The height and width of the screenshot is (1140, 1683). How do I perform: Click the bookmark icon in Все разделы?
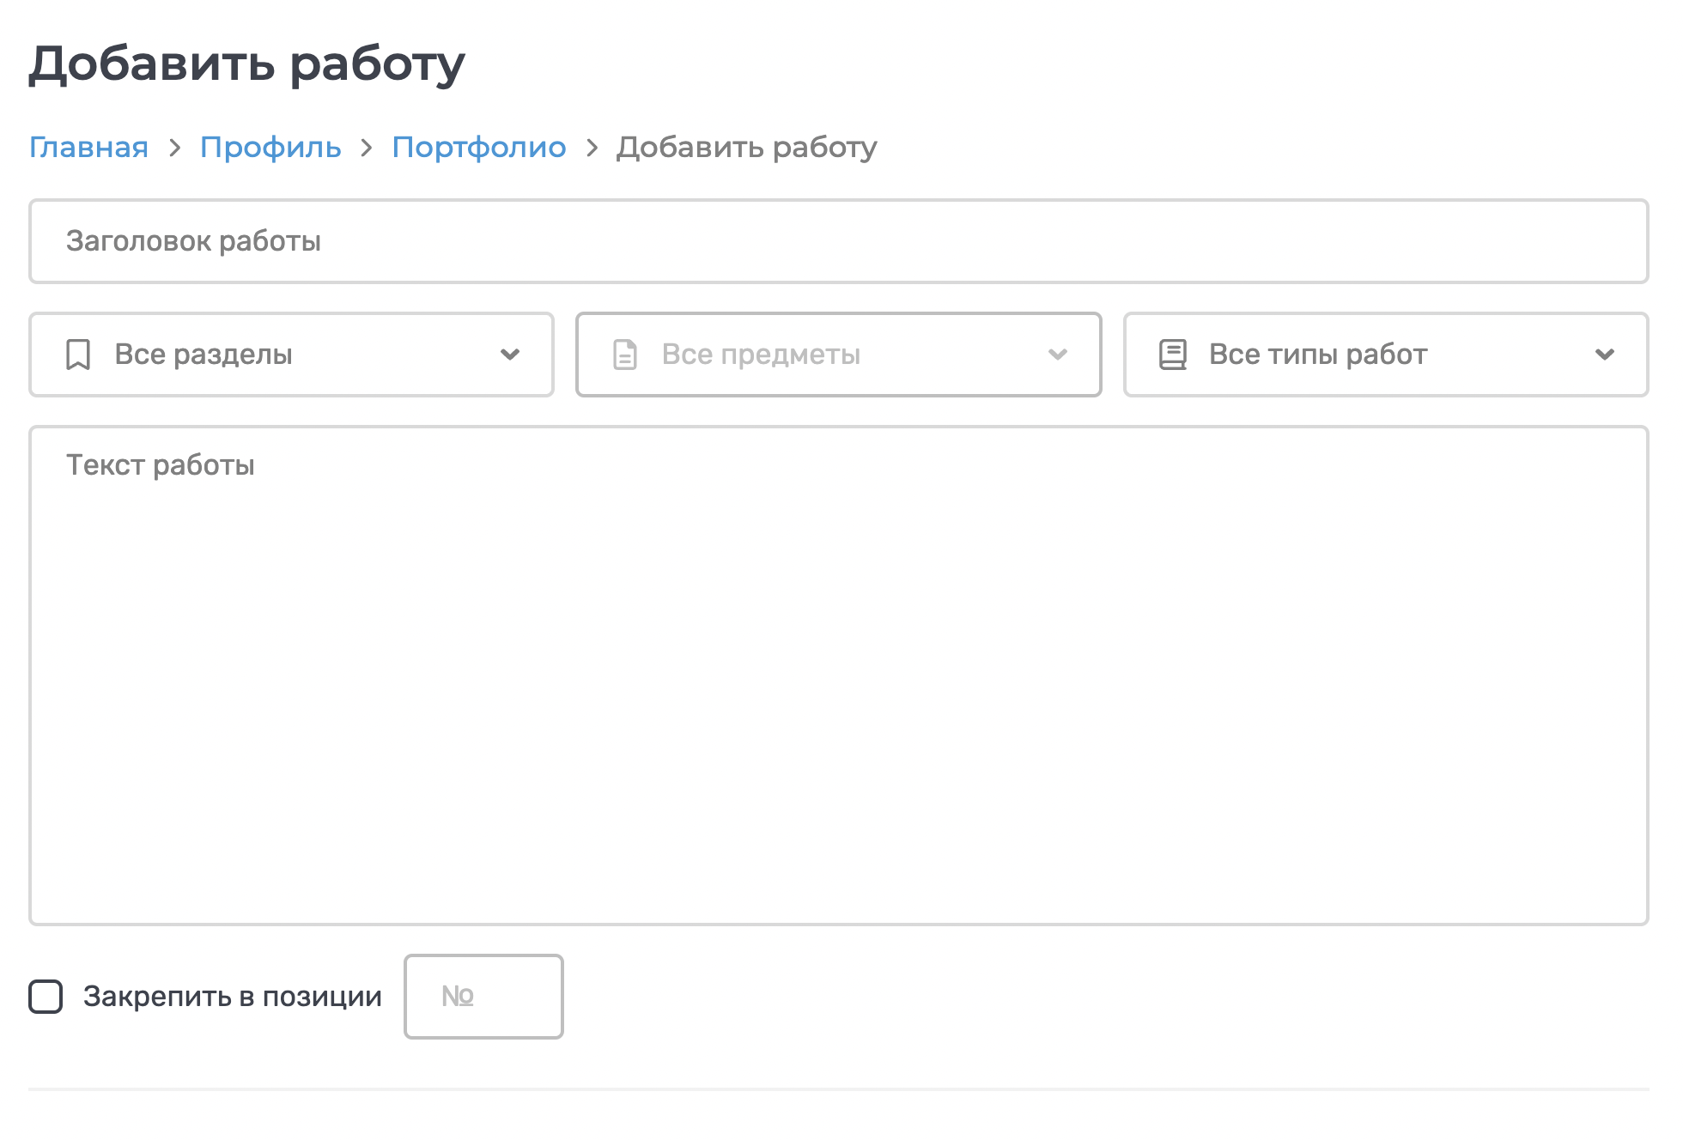coord(78,355)
